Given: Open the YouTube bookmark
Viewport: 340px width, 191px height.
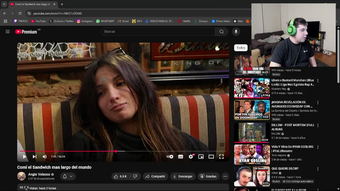Looking at the screenshot, I should pyautogui.click(x=38, y=21).
